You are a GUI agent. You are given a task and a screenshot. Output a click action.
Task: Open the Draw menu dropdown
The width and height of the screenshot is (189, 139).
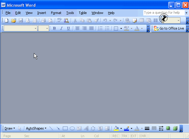coord(10,128)
